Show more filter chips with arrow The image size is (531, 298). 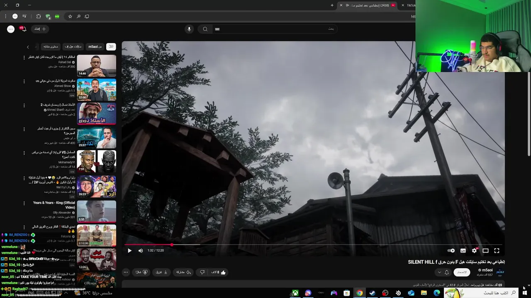[x=28, y=47]
